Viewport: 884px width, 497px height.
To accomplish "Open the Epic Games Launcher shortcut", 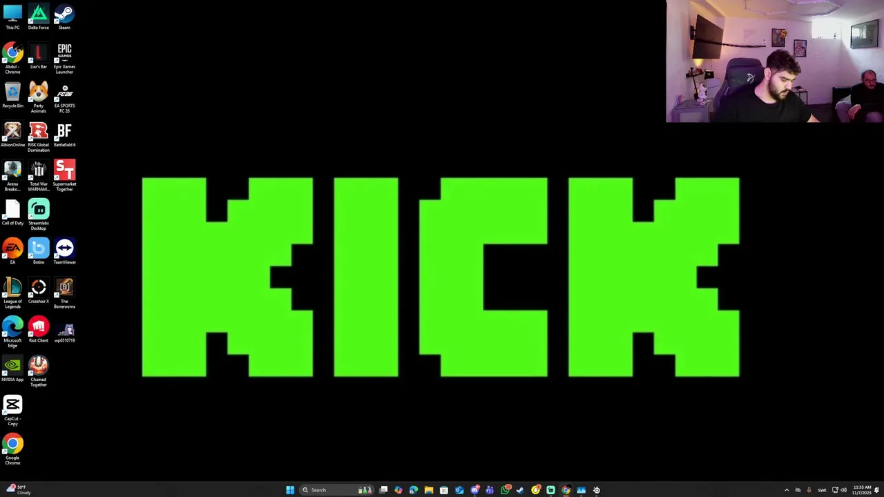I will [64, 59].
